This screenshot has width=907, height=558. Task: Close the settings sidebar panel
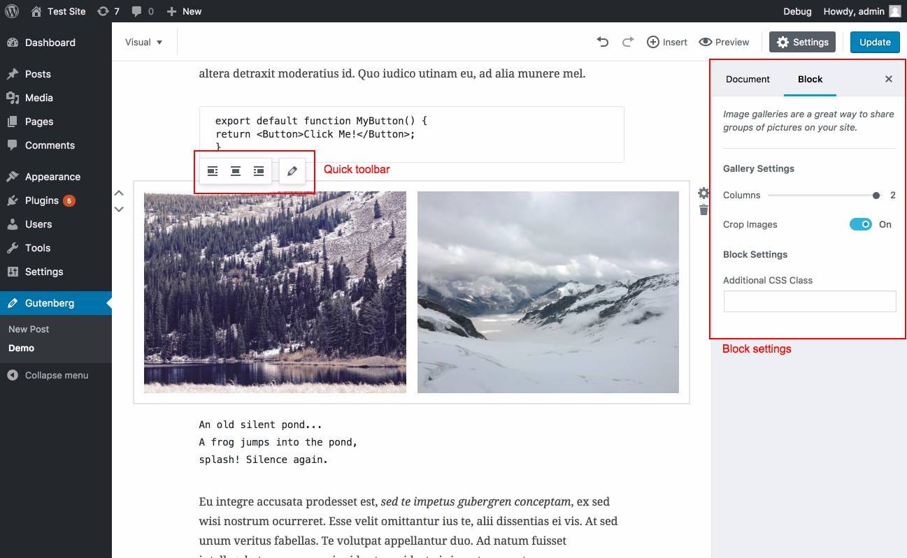(x=889, y=79)
